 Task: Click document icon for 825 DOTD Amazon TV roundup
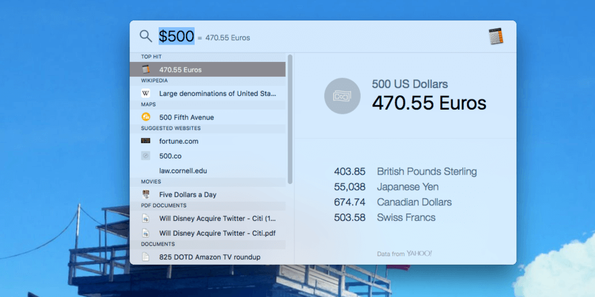pyautogui.click(x=146, y=257)
